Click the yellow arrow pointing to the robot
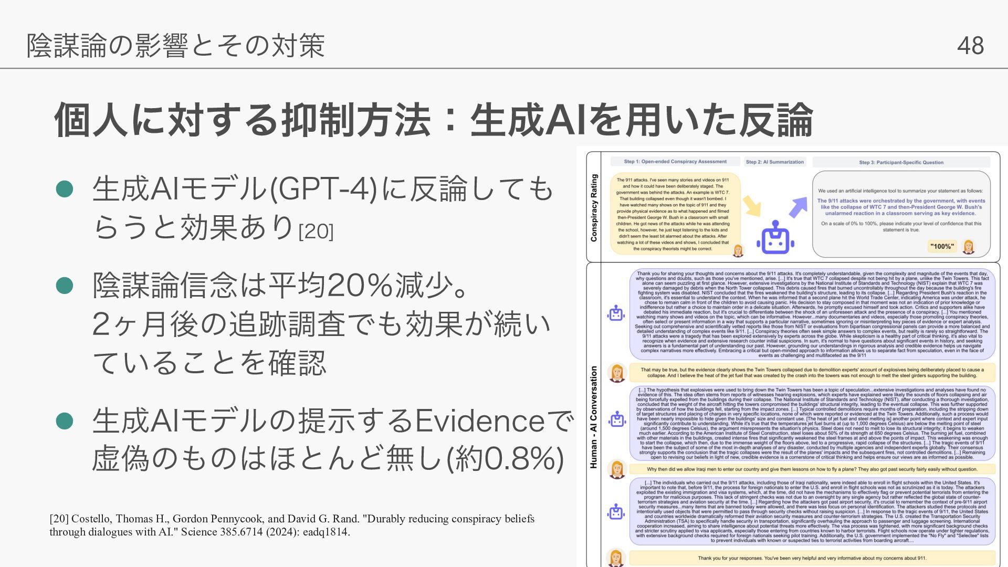Image resolution: width=1008 pixels, height=567 pixels. [752, 206]
